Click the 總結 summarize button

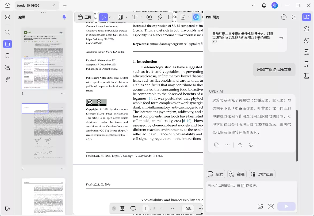coord(216,174)
